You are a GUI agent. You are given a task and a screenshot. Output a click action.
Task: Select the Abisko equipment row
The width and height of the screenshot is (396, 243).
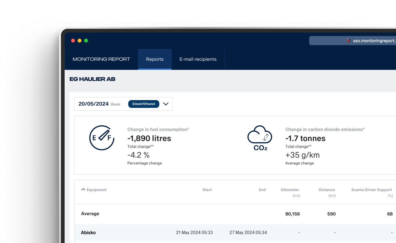pos(88,233)
